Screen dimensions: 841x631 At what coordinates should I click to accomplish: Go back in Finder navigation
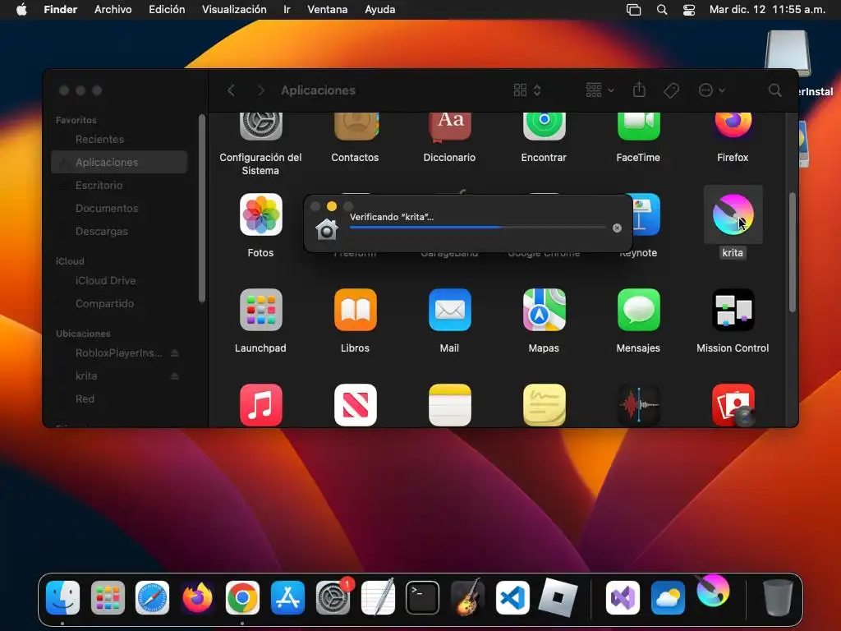click(x=231, y=90)
